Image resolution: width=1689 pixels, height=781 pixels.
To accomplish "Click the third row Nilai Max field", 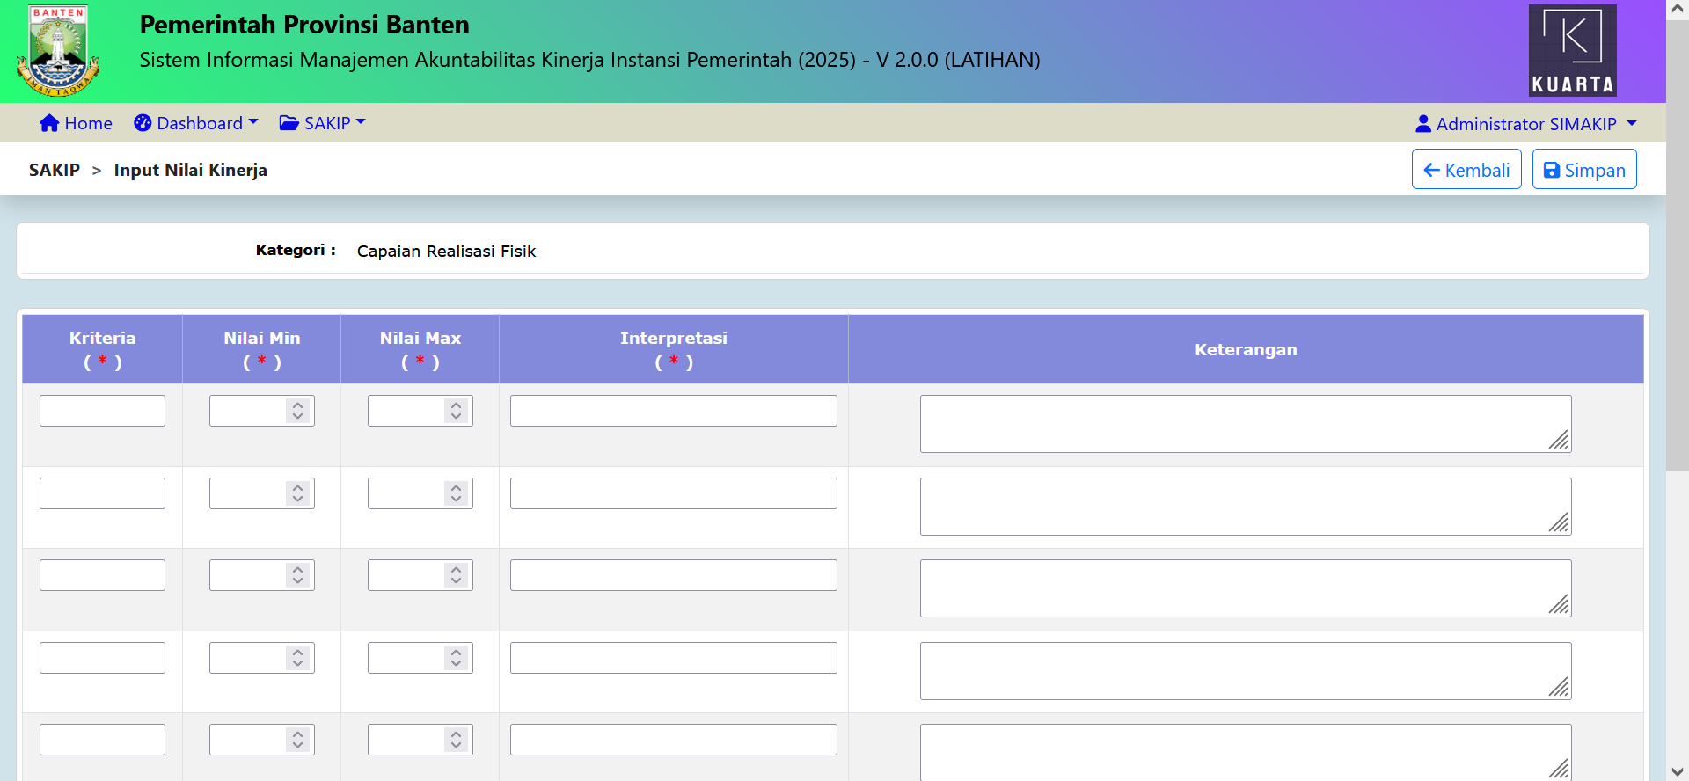I will click(x=420, y=575).
